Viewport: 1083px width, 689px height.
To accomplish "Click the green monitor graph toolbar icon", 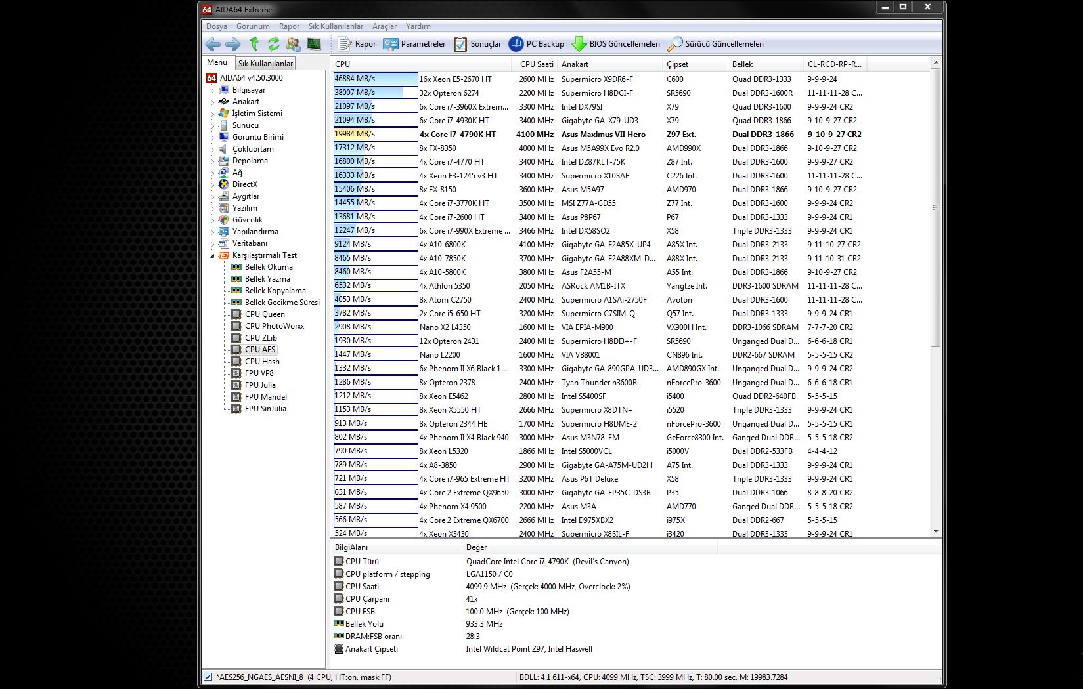I will click(x=314, y=44).
